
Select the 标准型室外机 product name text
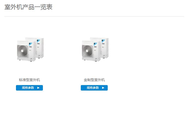tap(29, 80)
